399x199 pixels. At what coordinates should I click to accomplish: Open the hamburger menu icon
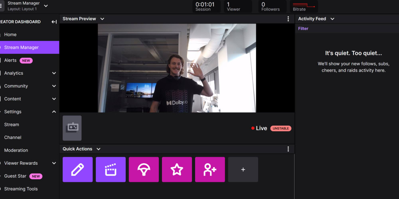click(2, 6)
